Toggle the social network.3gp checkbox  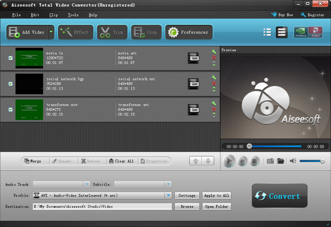coord(10,83)
